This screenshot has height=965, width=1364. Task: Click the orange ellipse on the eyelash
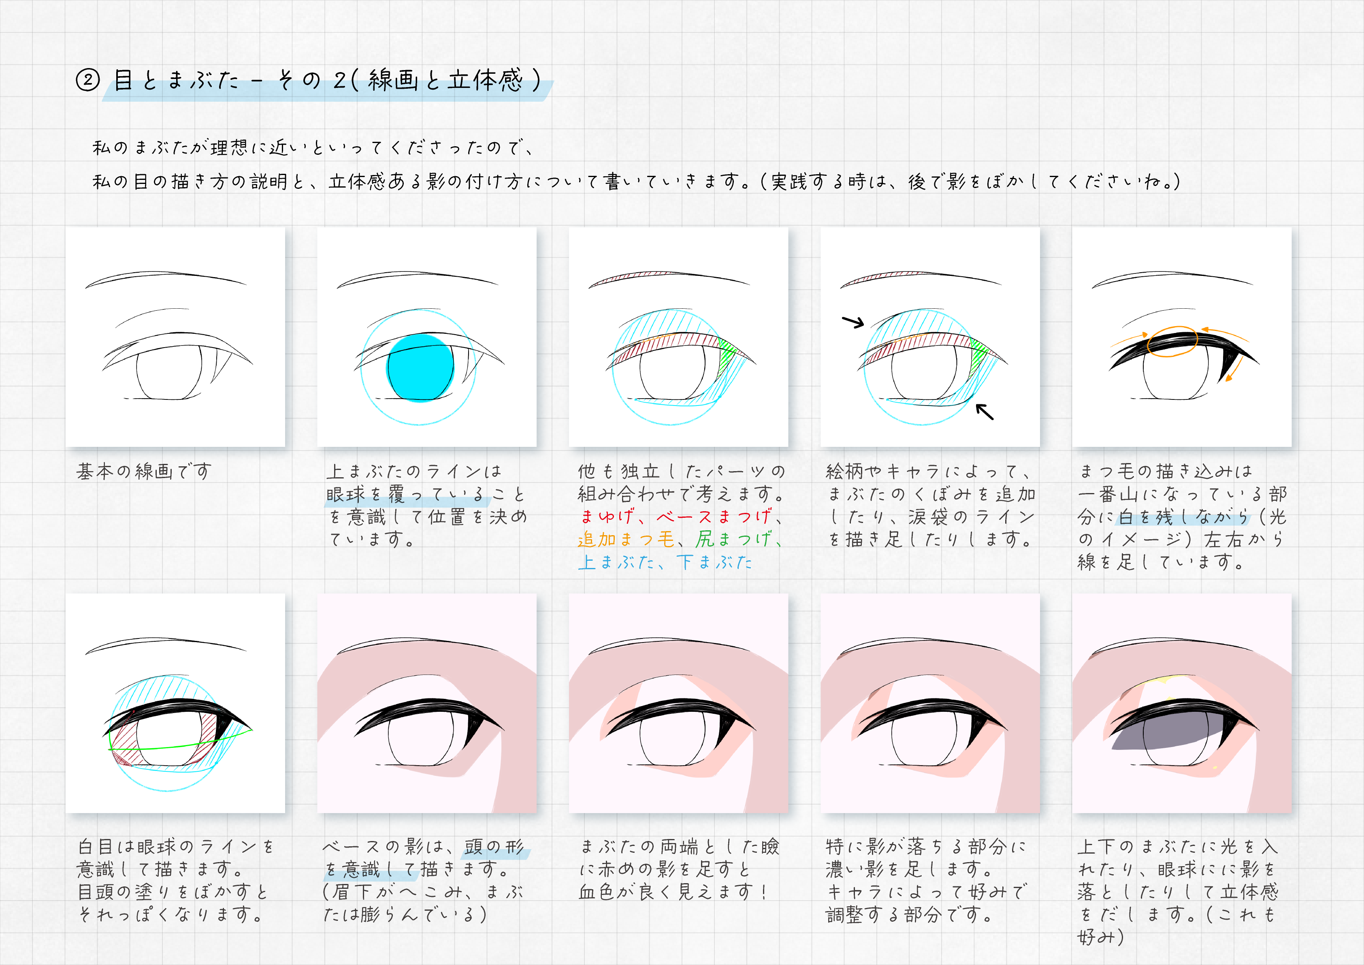1172,341
